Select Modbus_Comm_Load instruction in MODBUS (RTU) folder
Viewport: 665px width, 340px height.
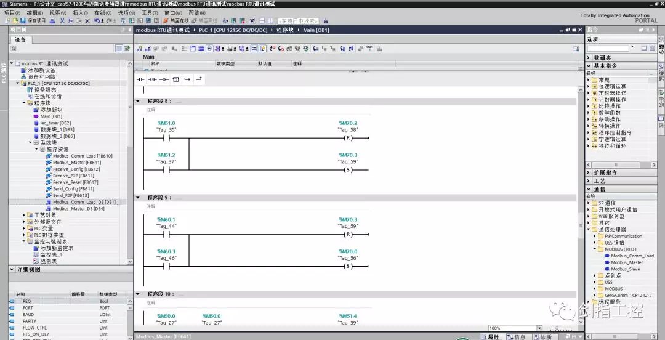point(632,256)
